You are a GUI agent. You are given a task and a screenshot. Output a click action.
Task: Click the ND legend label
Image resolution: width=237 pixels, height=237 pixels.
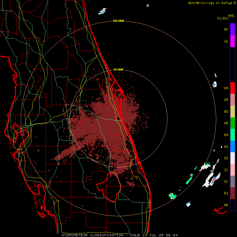(x=226, y=205)
